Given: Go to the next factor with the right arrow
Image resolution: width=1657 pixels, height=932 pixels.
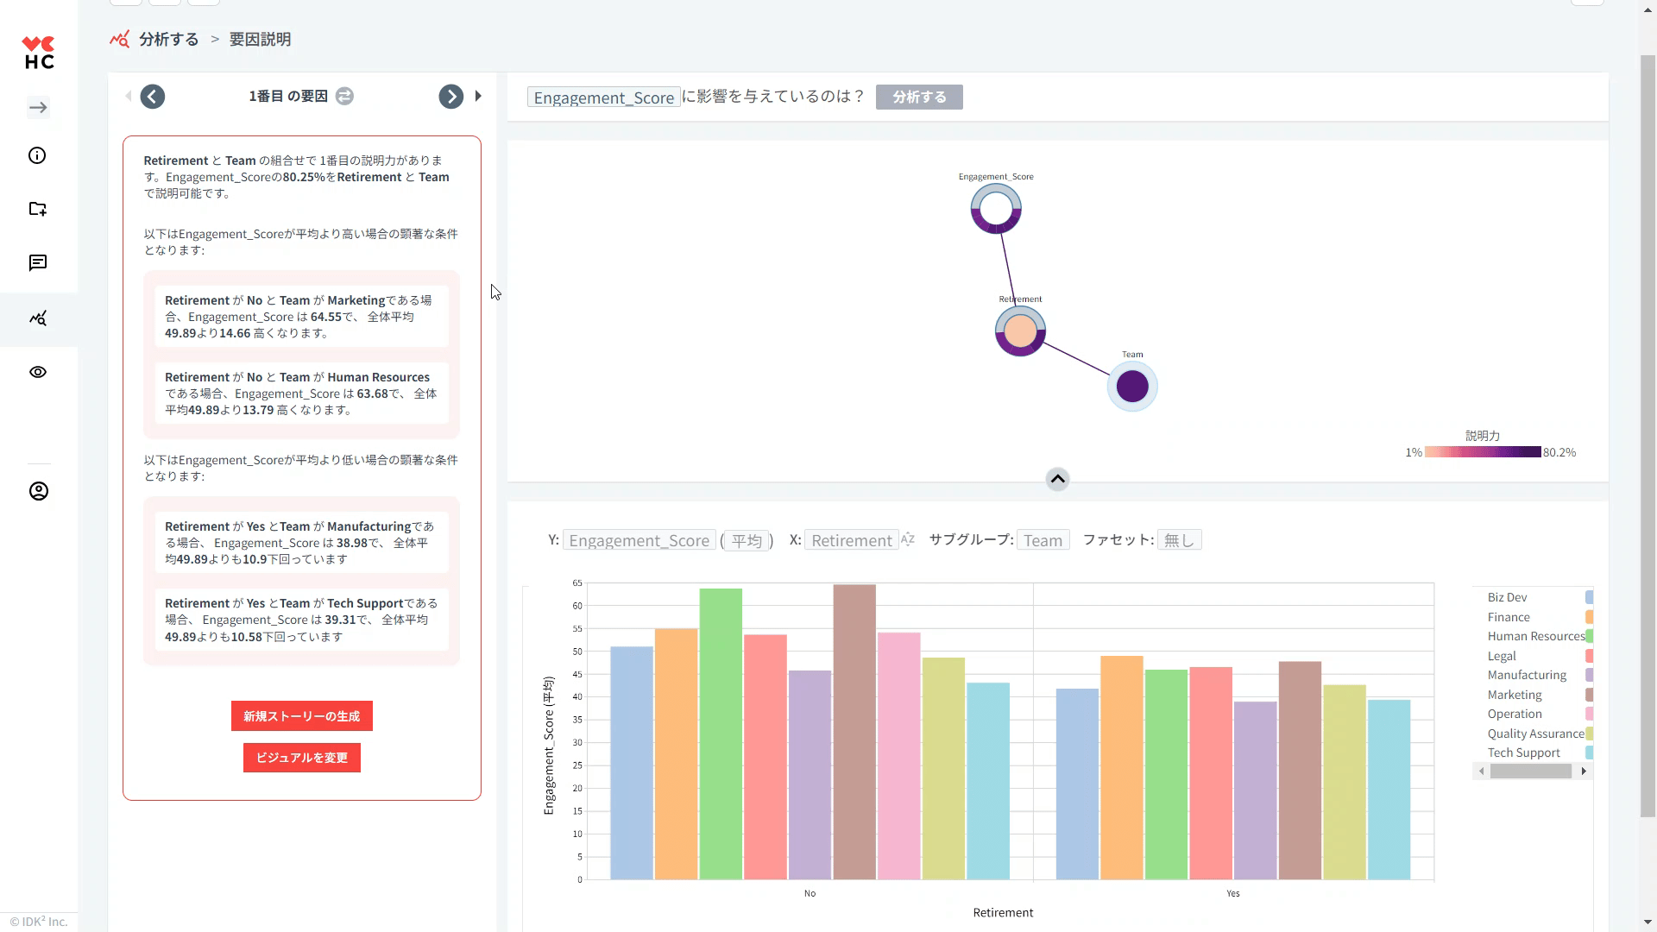Looking at the screenshot, I should 450,97.
